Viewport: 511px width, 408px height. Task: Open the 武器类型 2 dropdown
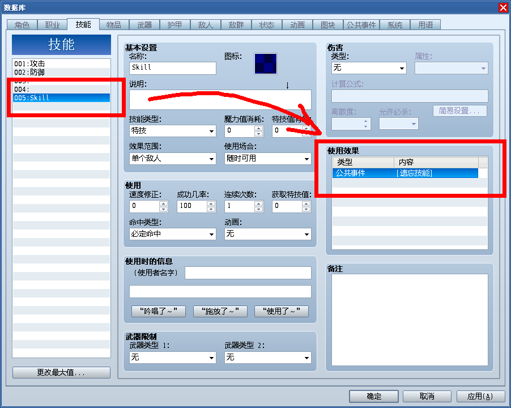(267, 358)
